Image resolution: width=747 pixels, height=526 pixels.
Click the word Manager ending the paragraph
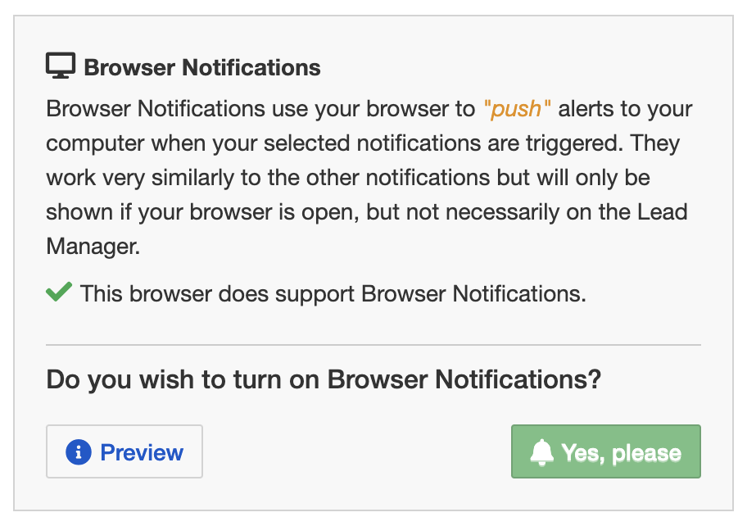click(93, 247)
